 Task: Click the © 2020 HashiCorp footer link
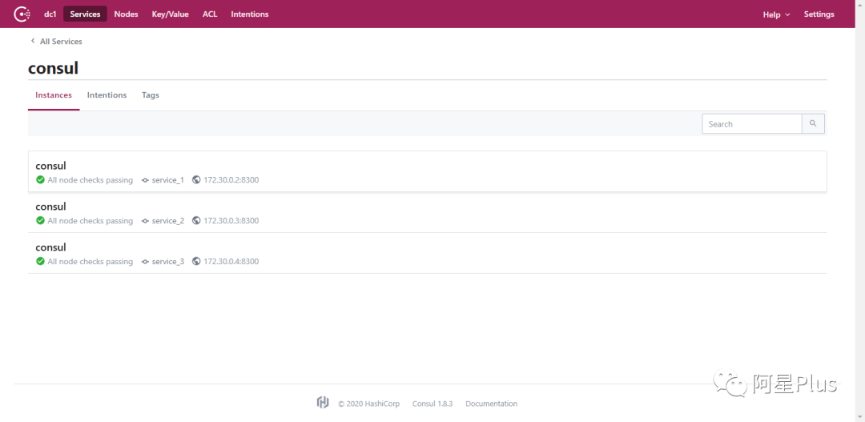click(369, 404)
